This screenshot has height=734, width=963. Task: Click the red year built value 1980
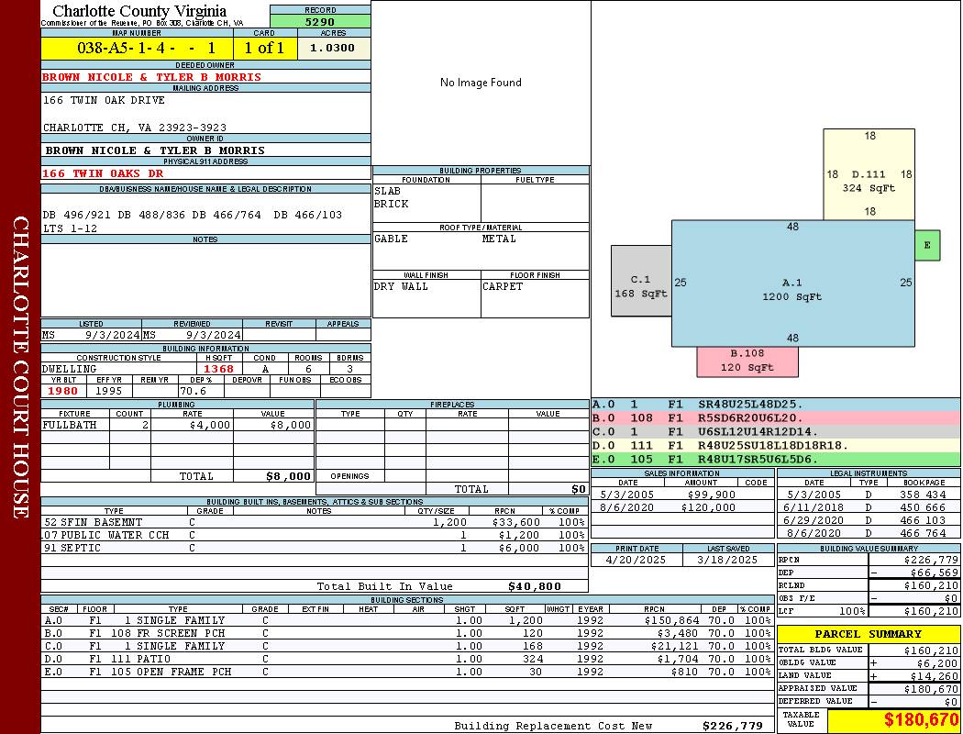pyautogui.click(x=63, y=391)
